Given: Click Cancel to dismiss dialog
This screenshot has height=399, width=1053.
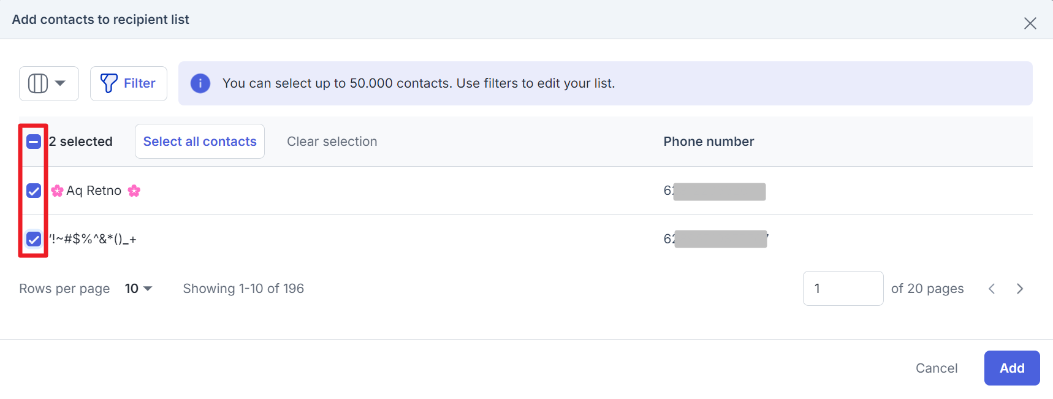Looking at the screenshot, I should [x=937, y=368].
